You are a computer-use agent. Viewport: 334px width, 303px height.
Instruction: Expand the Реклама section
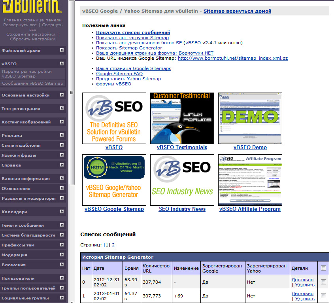point(62,135)
